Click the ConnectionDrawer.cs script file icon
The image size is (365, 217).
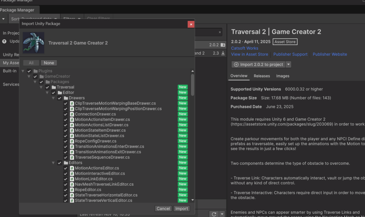(x=72, y=114)
